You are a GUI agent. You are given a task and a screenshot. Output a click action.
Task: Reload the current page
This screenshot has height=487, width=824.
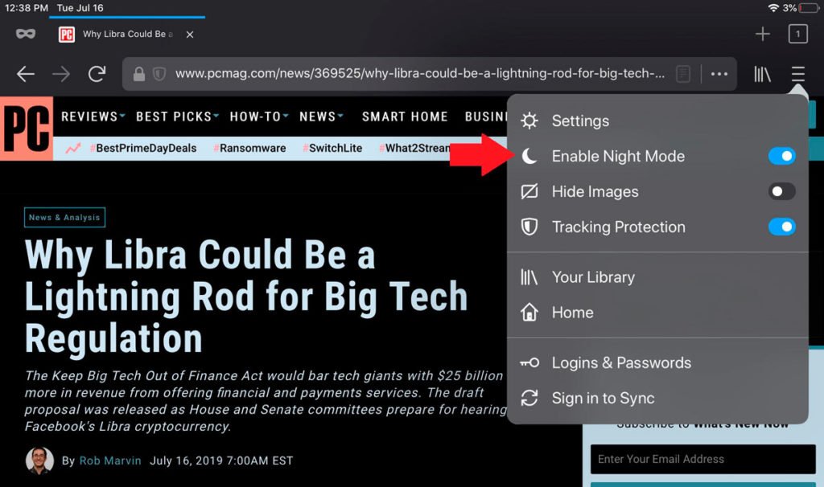pos(97,73)
